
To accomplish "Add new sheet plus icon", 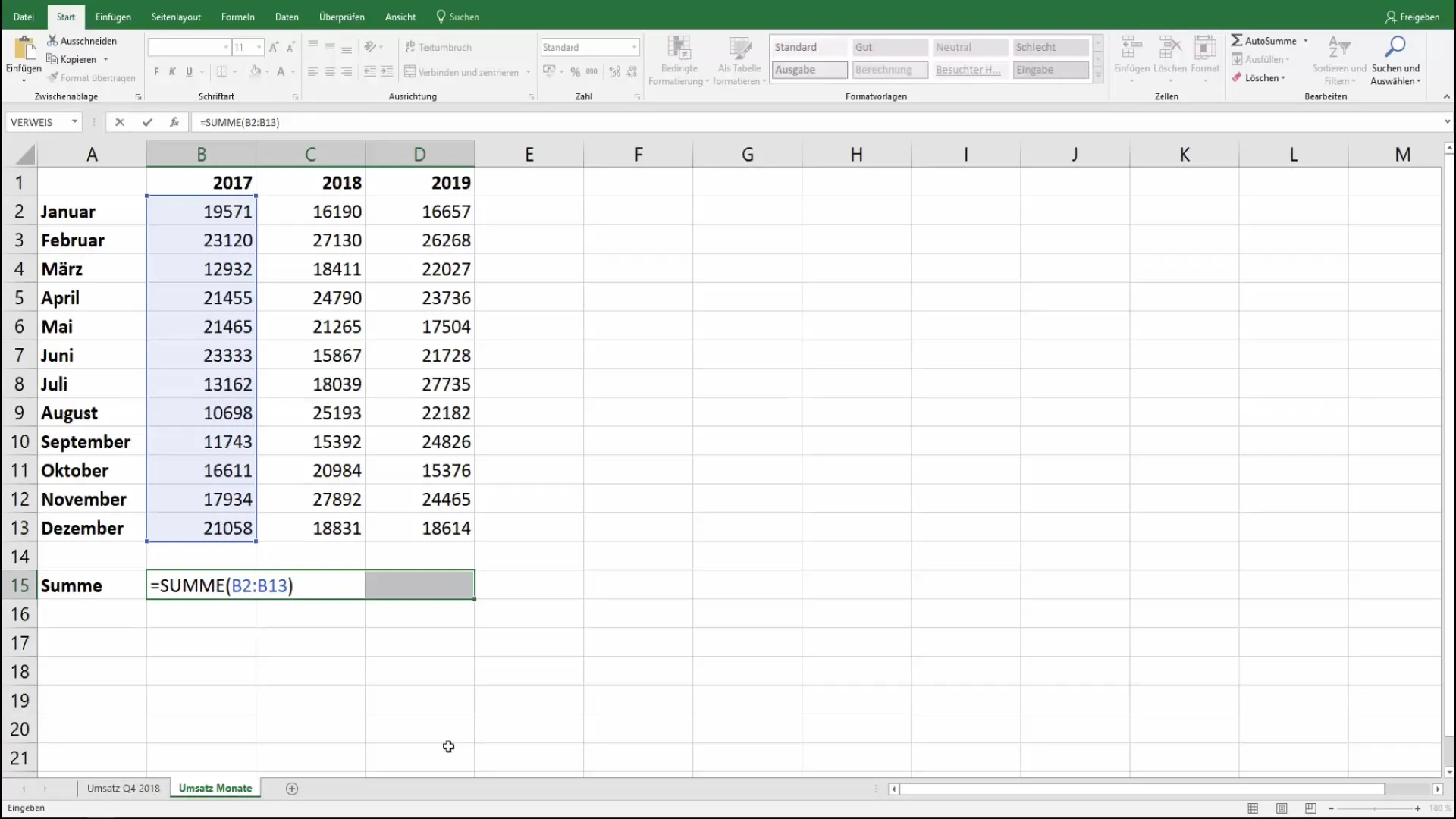I will [x=292, y=789].
